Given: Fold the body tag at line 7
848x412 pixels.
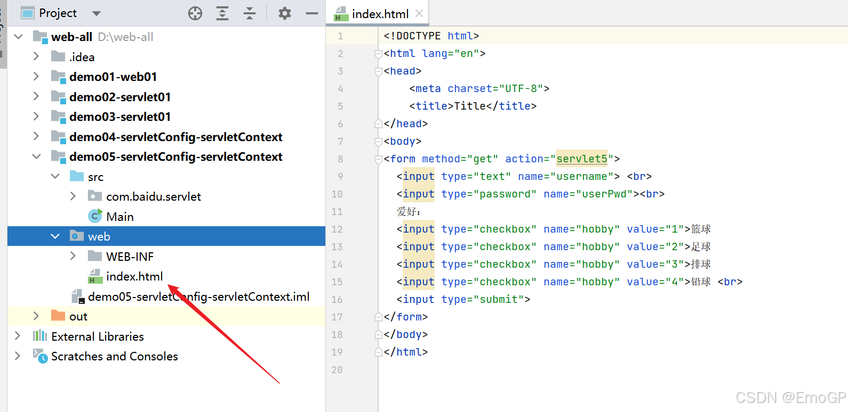Looking at the screenshot, I should (379, 142).
